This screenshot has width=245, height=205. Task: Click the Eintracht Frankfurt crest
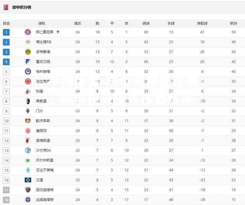coord(28,81)
